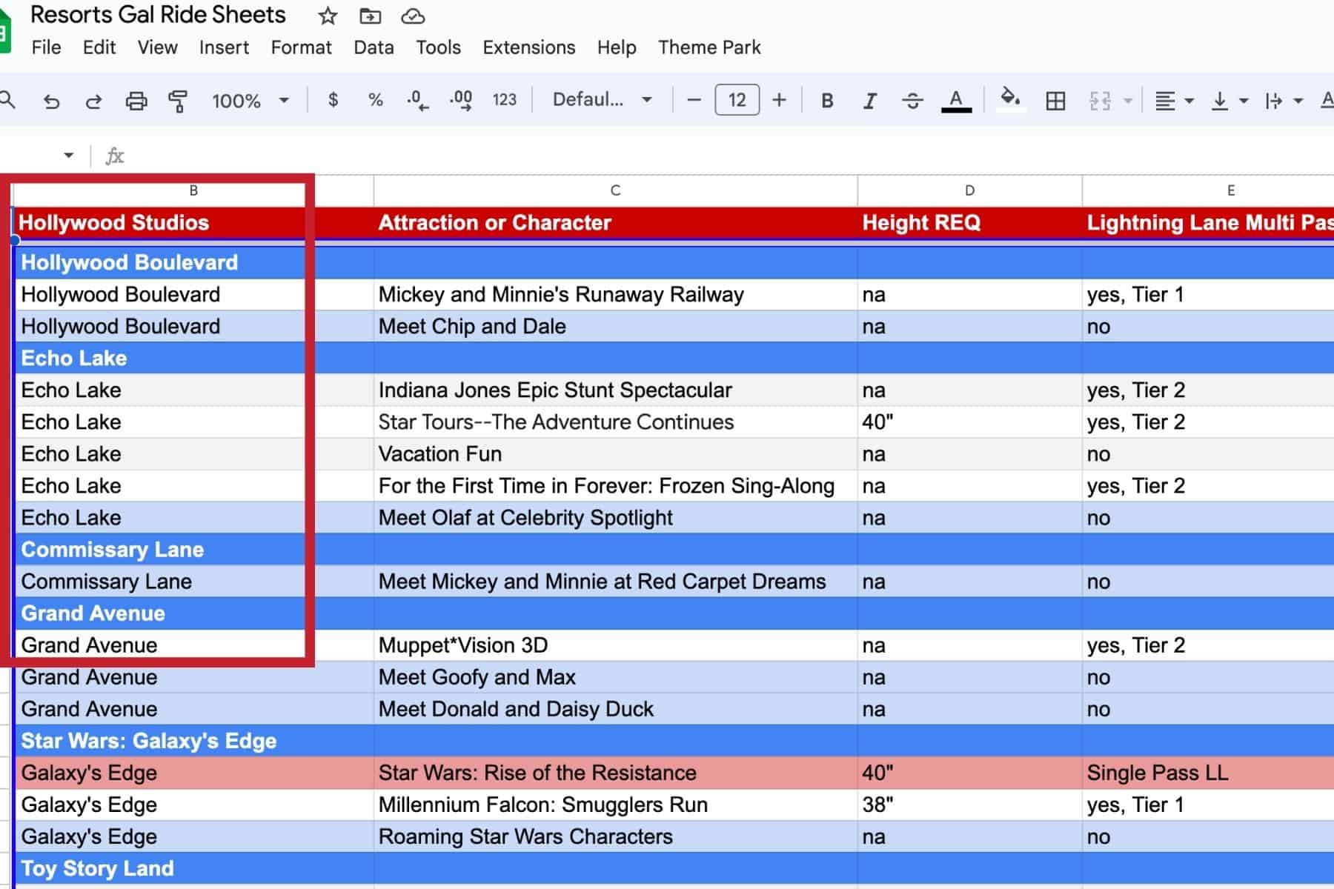This screenshot has width=1334, height=889.
Task: Expand vertical align options arrow
Action: tap(1244, 101)
